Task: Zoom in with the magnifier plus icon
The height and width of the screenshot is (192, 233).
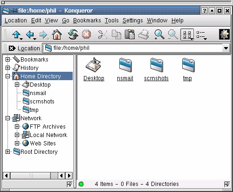Action: point(159,34)
